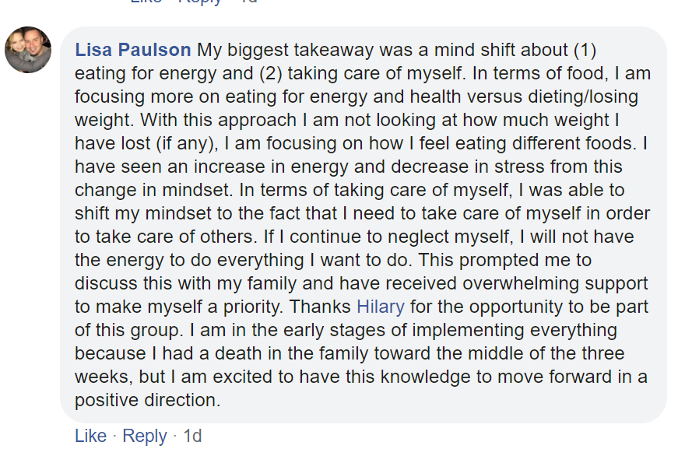Reply to Lisa Paulson's comment
Image resolution: width=699 pixels, height=456 pixels.
coord(145,436)
